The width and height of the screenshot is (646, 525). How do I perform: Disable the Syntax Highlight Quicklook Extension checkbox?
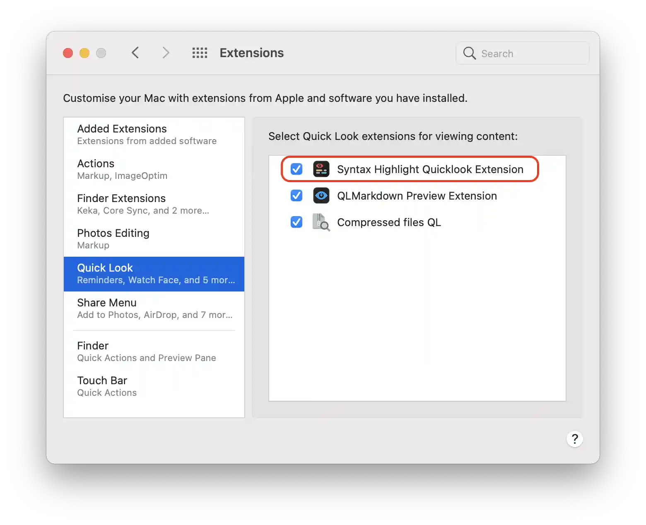click(296, 169)
